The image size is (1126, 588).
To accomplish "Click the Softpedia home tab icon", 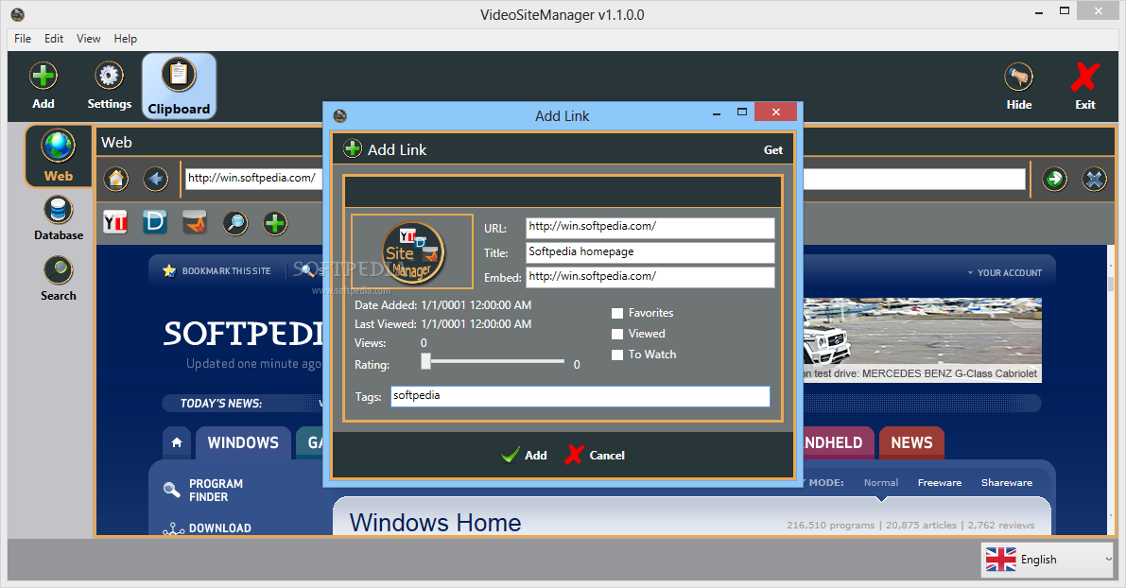I will pos(177,443).
